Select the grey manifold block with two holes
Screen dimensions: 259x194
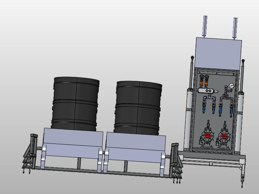pyautogui.click(x=206, y=91)
